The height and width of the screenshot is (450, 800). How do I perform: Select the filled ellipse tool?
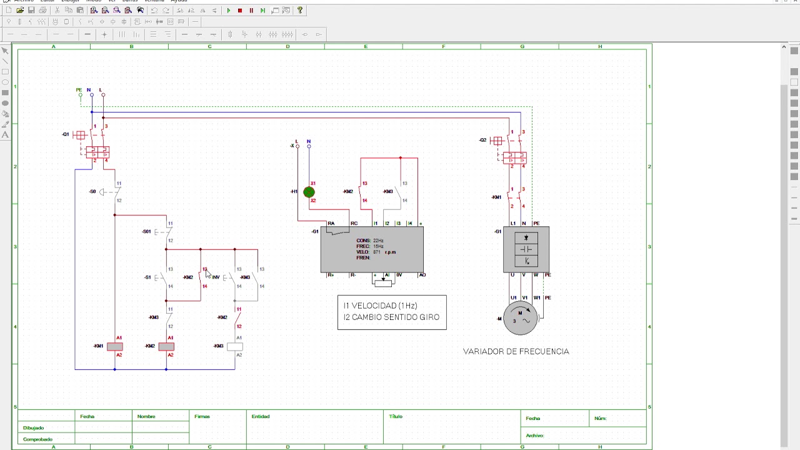5,103
